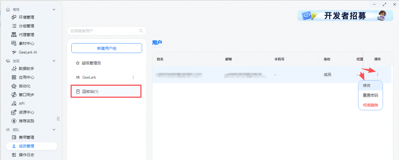Click the three-dot menu next to GeeLark group
This screenshot has width=399, height=160.
133,77
